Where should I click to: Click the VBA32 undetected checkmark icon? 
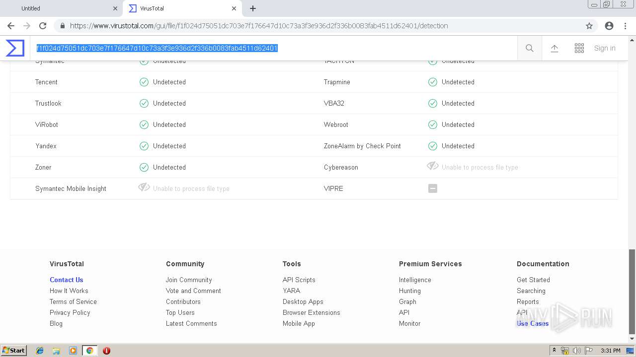(433, 103)
